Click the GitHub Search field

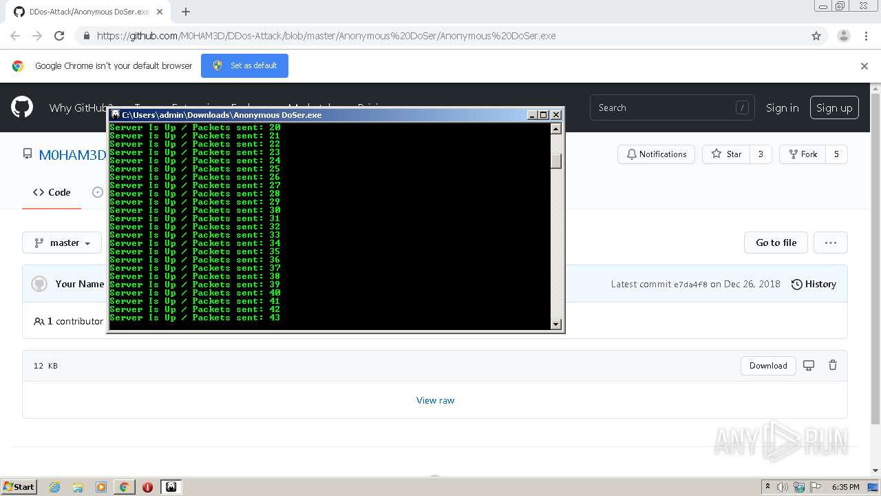click(672, 107)
